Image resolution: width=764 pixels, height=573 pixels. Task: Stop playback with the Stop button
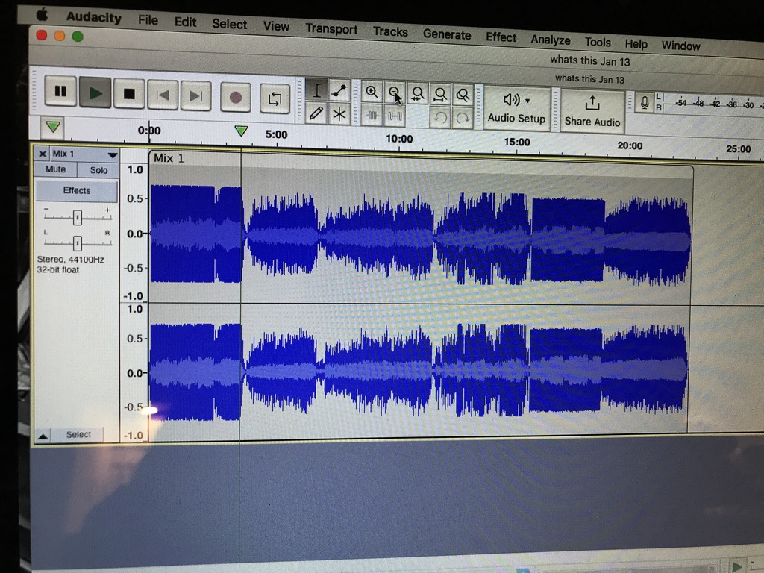click(129, 93)
